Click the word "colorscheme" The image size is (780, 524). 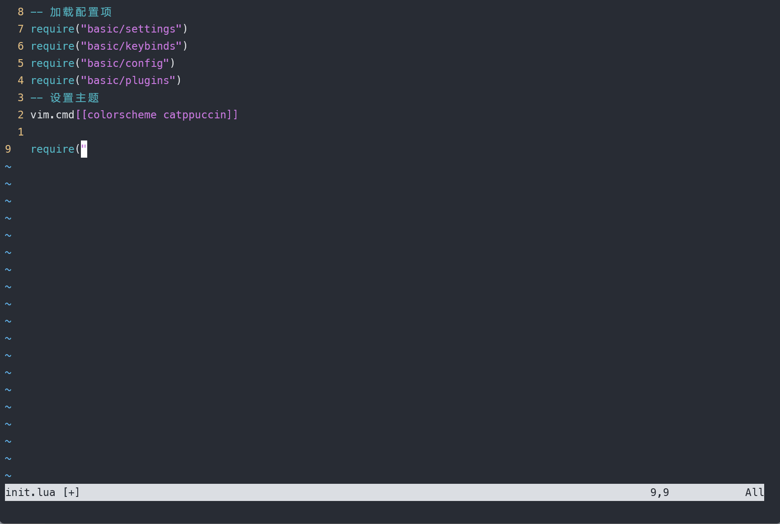pyautogui.click(x=122, y=115)
